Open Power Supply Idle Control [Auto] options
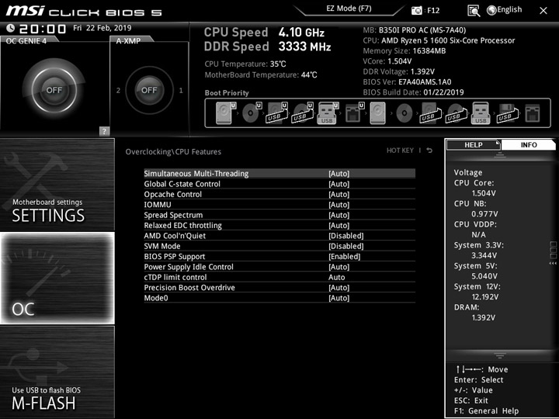559x419 pixels. (x=339, y=266)
